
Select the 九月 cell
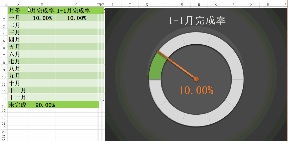(18, 76)
